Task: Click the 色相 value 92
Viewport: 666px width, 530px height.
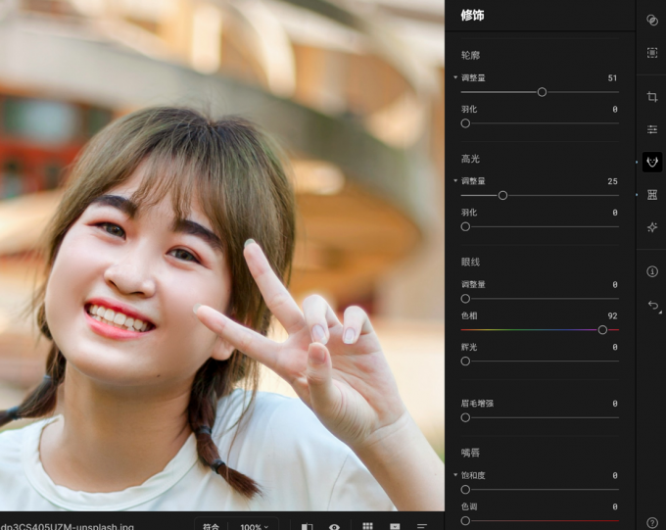Action: (x=612, y=316)
